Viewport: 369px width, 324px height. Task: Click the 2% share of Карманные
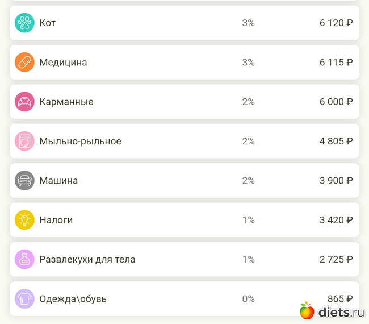(x=248, y=102)
